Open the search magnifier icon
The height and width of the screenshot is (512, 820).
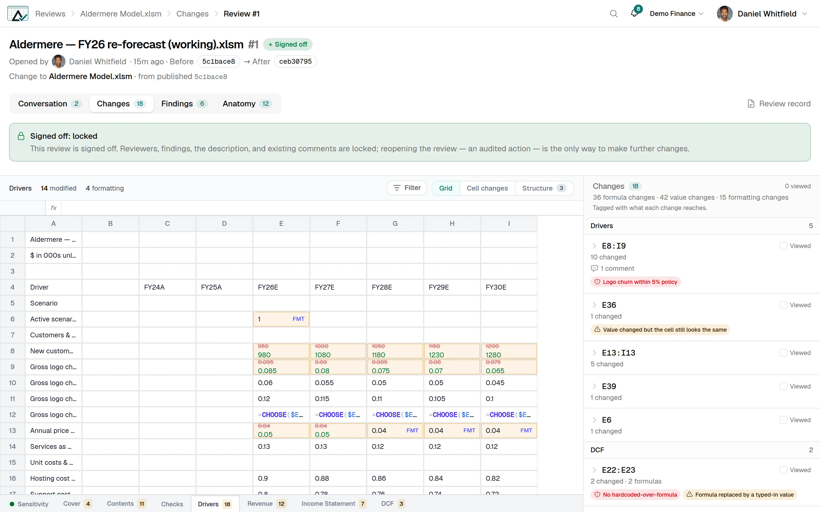coord(614,14)
